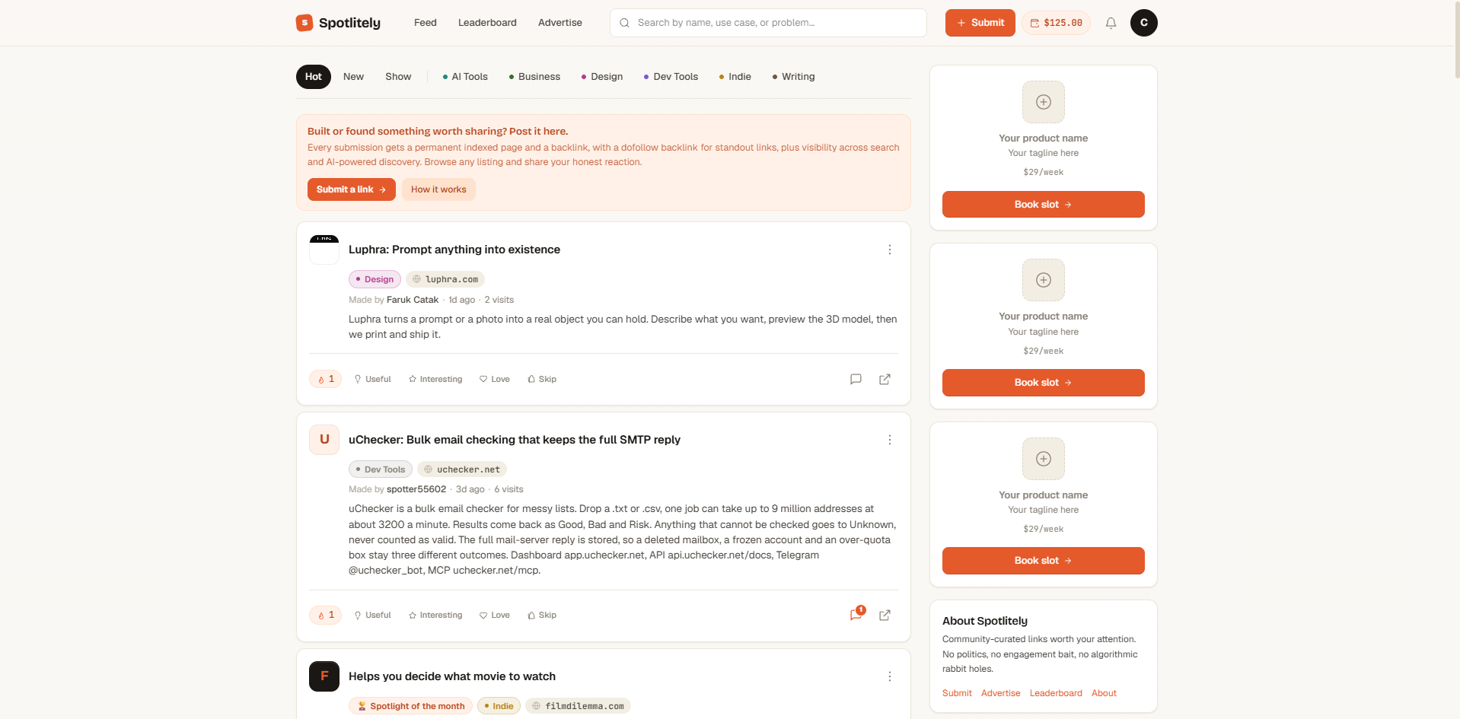This screenshot has width=1460, height=719.
Task: Filter by Dev Tools category tab
Action: pos(671,77)
